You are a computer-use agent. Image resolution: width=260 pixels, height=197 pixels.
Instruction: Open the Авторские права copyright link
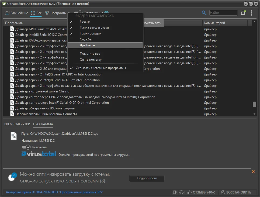coord(54,192)
